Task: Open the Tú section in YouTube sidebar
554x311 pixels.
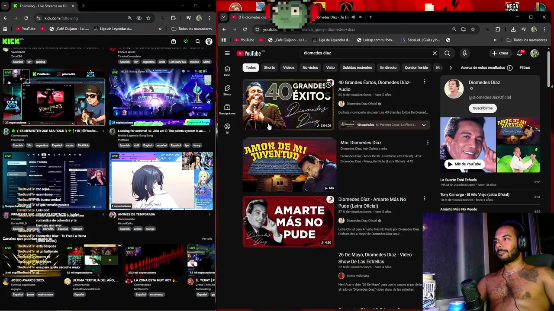Action: click(227, 128)
